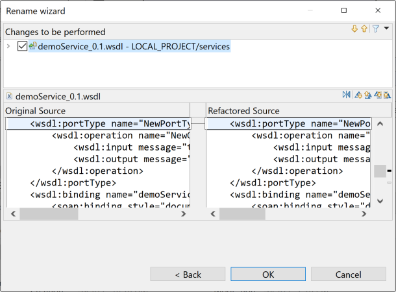This screenshot has width=396, height=292.
Task: Expand the demoService_0.1.wsdl tree node
Action: coord(8,47)
